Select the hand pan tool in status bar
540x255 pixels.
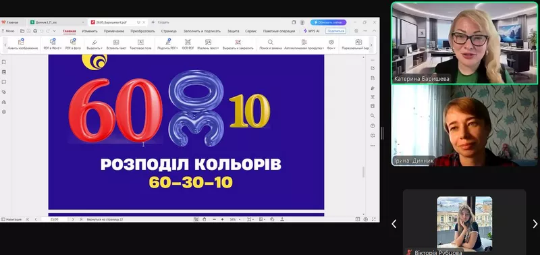point(205,219)
